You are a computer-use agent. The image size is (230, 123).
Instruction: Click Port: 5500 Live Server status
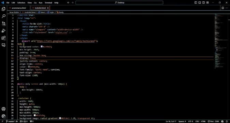tap(214, 121)
